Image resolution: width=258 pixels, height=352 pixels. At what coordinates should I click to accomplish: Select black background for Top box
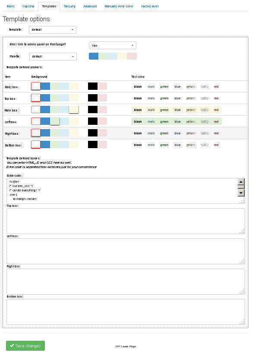[93, 98]
